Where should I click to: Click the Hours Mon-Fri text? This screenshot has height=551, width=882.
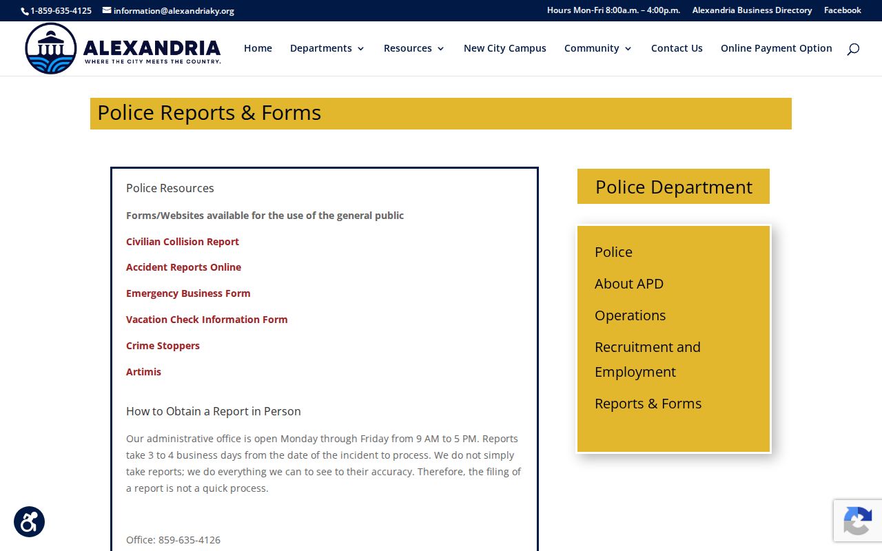613,10
